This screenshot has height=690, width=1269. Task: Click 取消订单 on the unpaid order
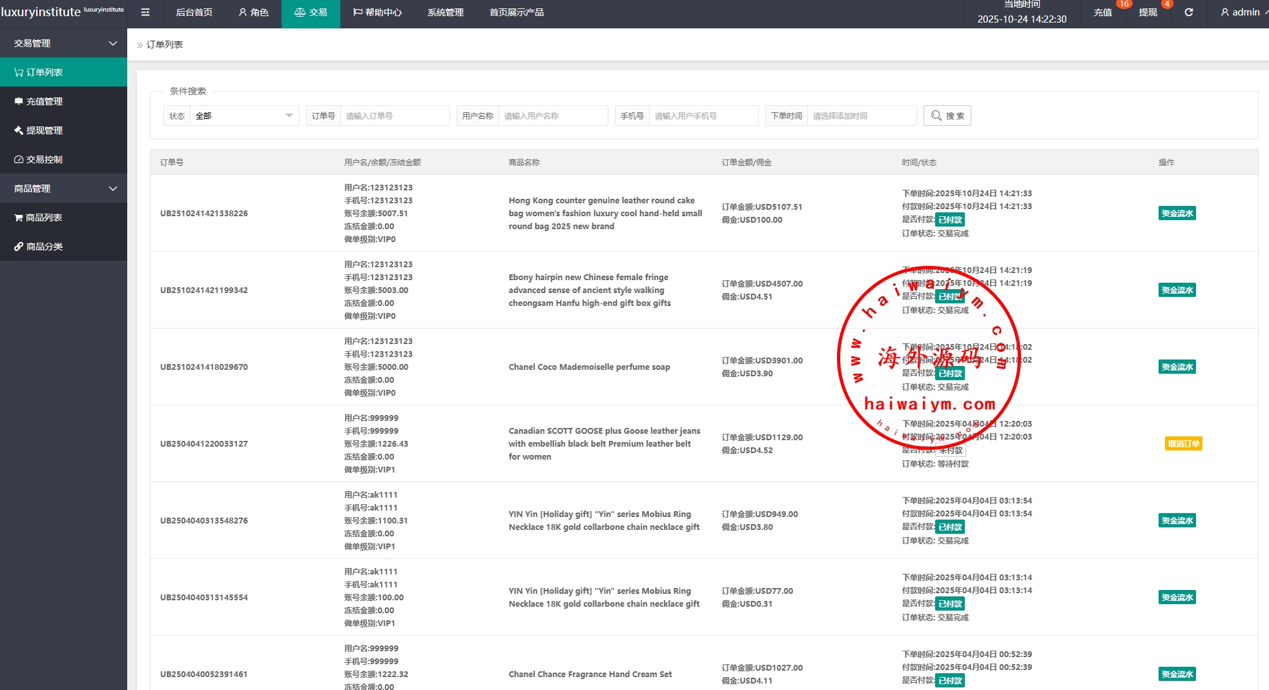coord(1183,444)
